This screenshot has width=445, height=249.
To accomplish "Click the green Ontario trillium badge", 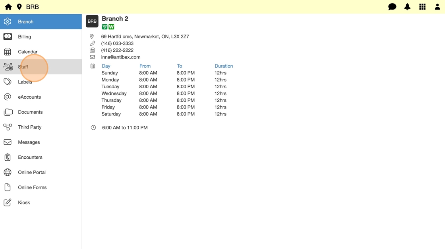I will tap(104, 27).
